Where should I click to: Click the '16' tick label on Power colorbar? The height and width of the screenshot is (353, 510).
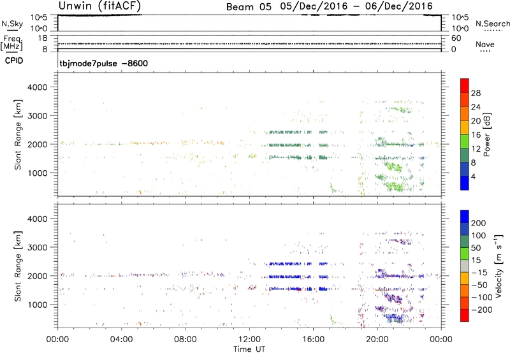476,135
